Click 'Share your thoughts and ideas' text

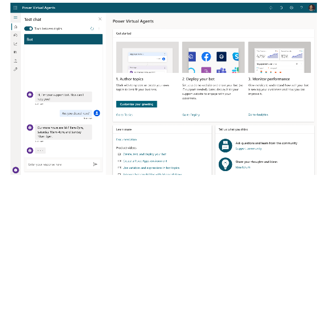[x=257, y=162]
